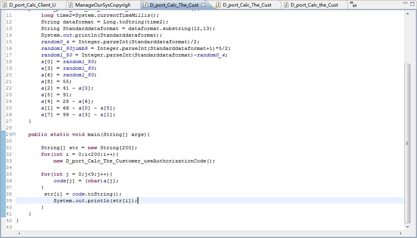Click the closing brace on line 42
This screenshot has height=238, width=417.
pos(18,221)
